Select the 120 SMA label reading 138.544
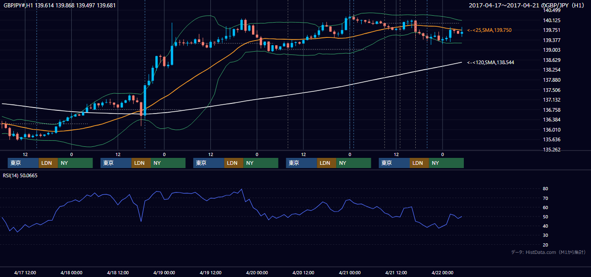The width and height of the screenshot is (591, 277). (x=490, y=62)
